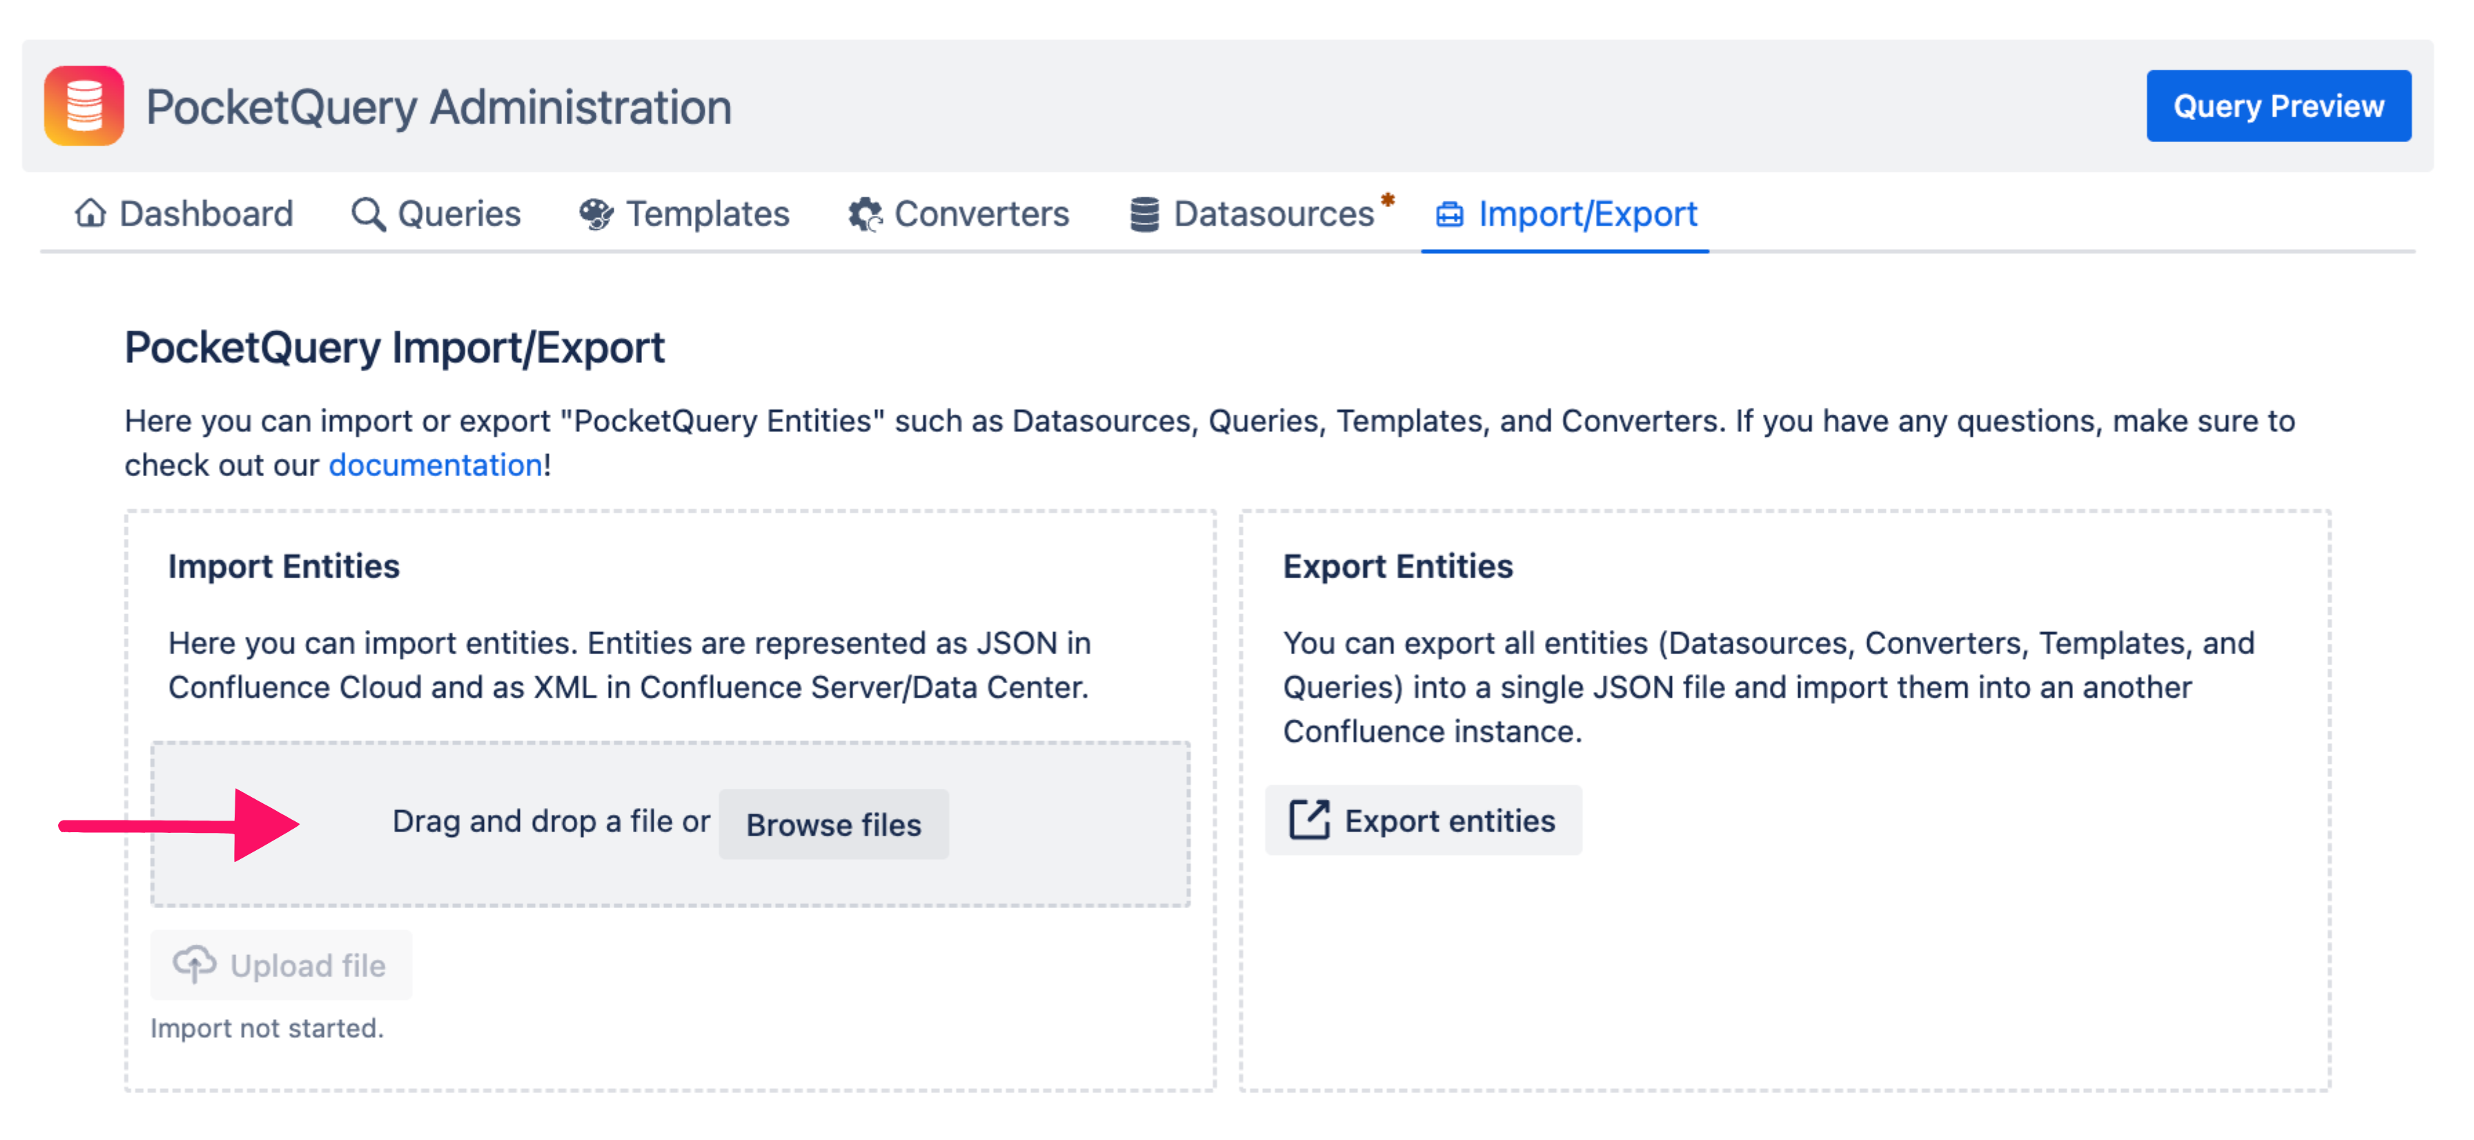Click the Export entities button
Viewport: 2474px width, 1140px height.
(x=1423, y=821)
